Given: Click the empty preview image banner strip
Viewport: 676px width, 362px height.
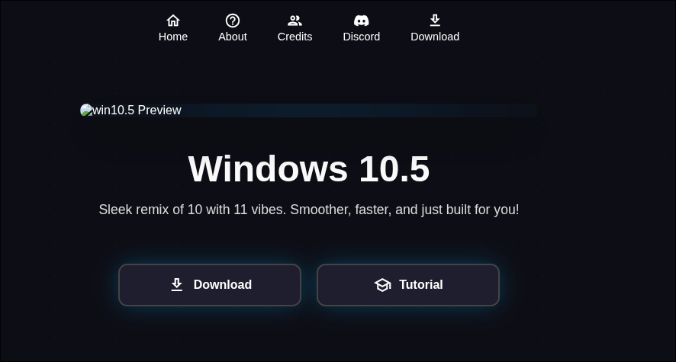Looking at the screenshot, I should click(359, 111).
